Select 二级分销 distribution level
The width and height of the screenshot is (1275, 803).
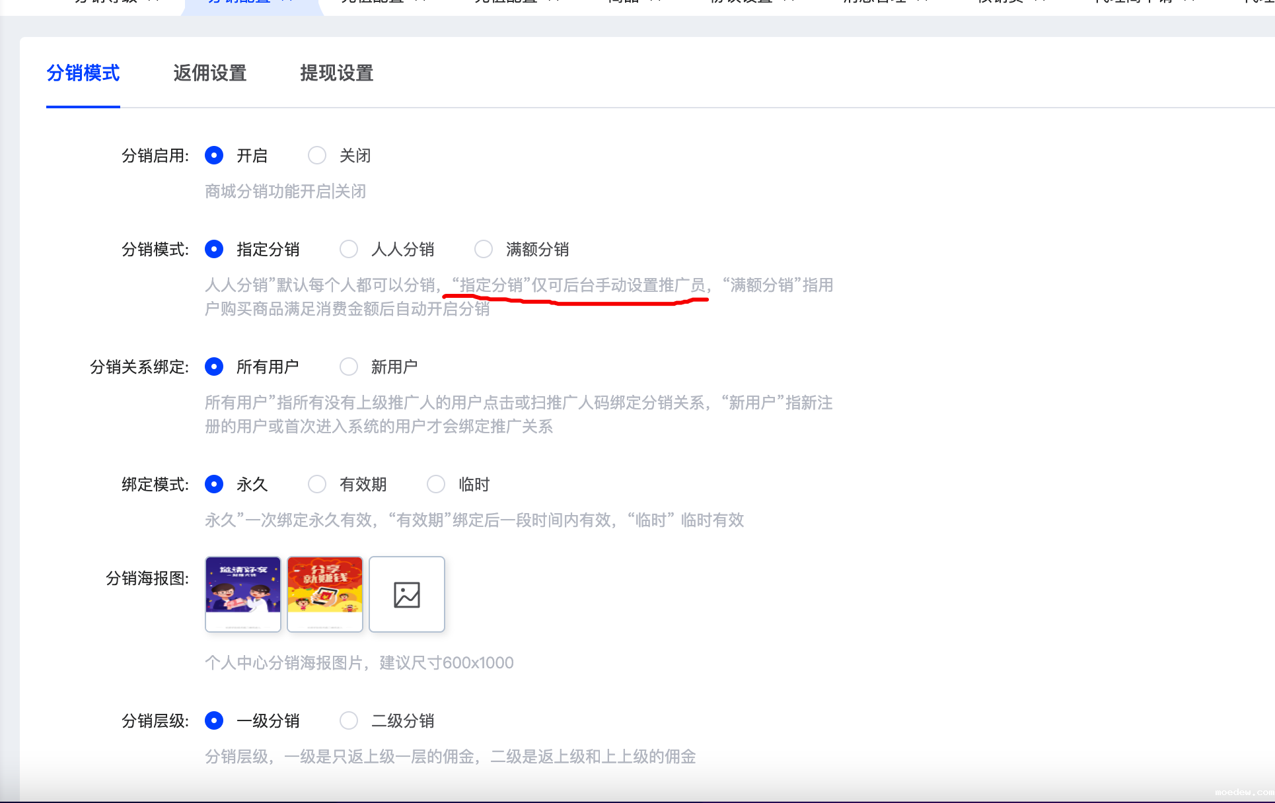point(349,720)
